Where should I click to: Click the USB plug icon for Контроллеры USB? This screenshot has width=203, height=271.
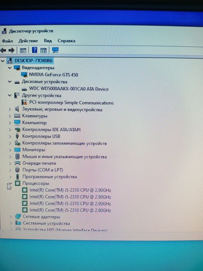tap(17, 136)
